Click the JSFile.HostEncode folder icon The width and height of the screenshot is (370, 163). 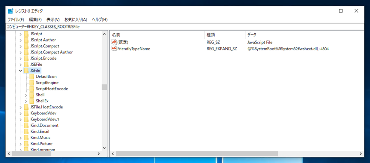(x=26, y=107)
